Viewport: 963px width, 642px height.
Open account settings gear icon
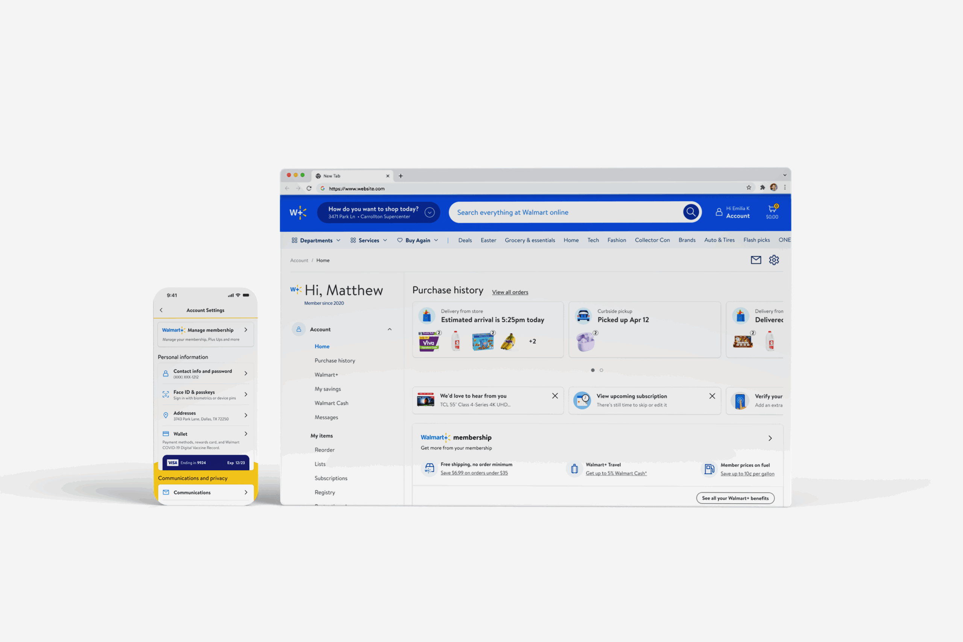(773, 260)
